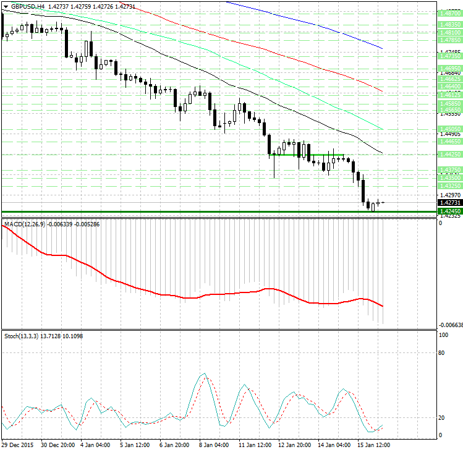463x452 pixels.
Task: Select the 1.43500 price level label
Action: (450, 178)
